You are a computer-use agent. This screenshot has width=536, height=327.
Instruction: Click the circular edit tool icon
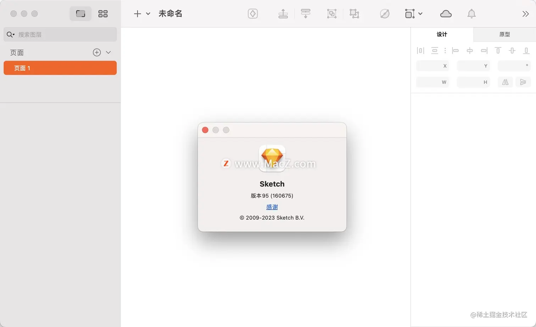(x=385, y=14)
